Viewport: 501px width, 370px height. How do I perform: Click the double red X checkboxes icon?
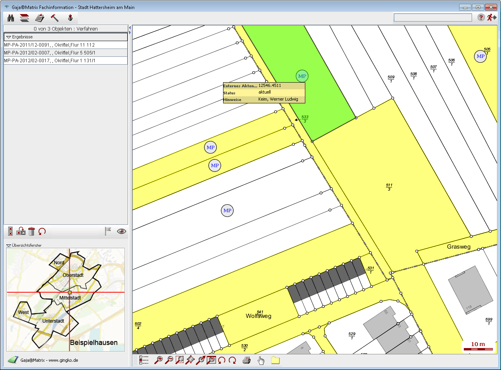11,231
